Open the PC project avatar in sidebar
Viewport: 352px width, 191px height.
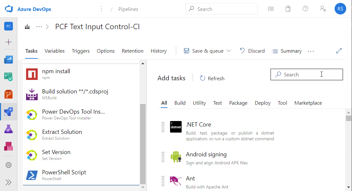[8, 26]
